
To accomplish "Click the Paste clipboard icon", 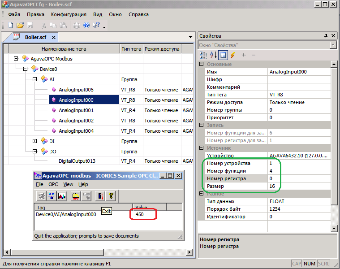I will click(x=63, y=26).
